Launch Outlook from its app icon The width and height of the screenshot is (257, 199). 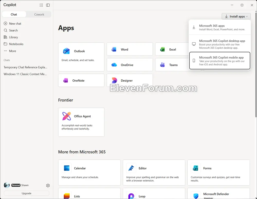pyautogui.click(x=66, y=51)
